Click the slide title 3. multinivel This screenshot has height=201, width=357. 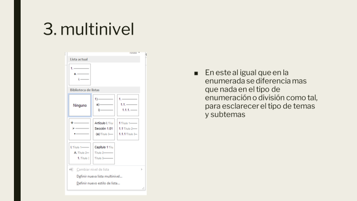click(x=89, y=29)
